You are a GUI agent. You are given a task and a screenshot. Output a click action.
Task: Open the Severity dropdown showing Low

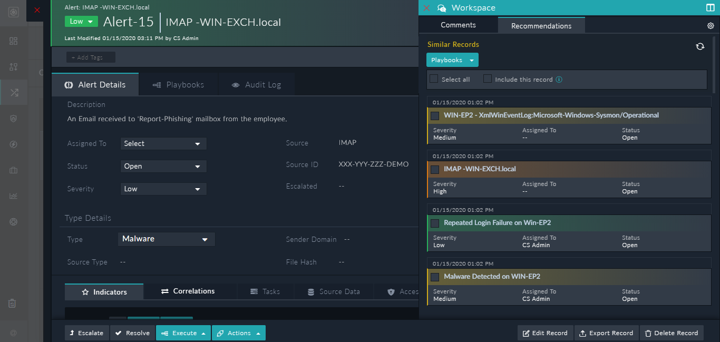163,189
